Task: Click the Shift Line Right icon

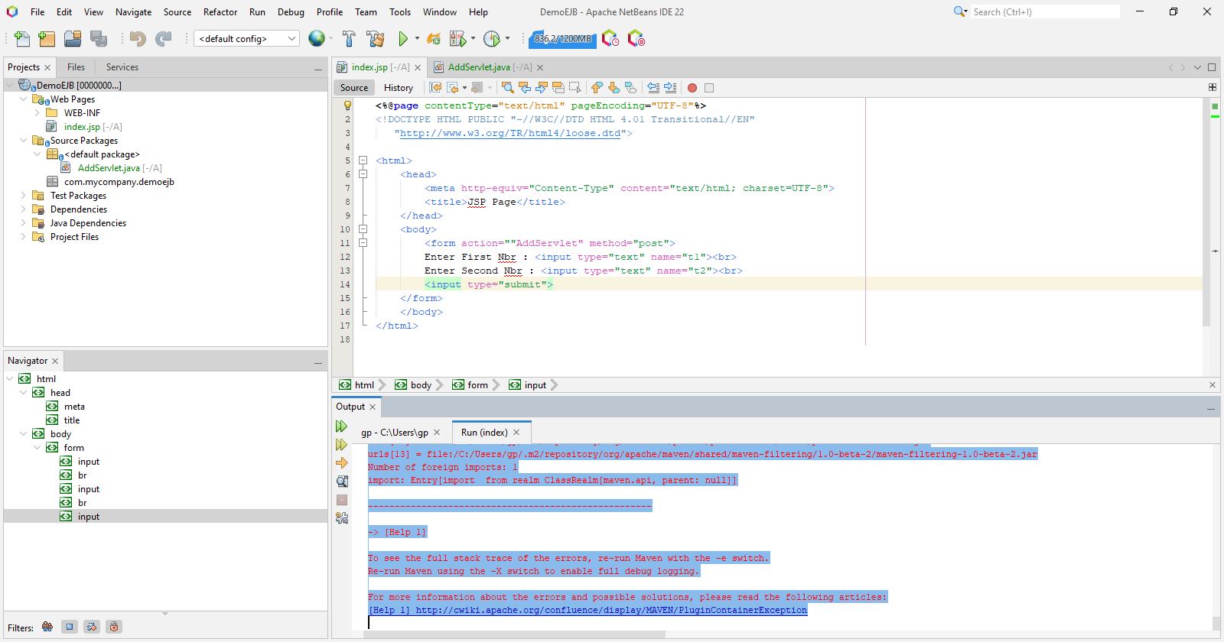Action: coord(670,88)
